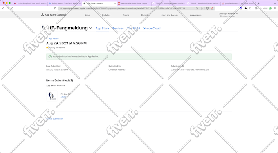
Task: Switch to the google chrome Uncaught tab
Action: [x=238, y=4]
